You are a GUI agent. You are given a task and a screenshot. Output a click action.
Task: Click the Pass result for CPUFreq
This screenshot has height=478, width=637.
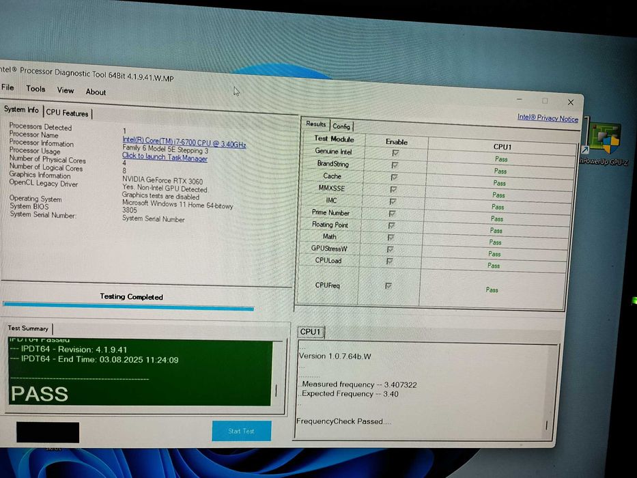492,290
